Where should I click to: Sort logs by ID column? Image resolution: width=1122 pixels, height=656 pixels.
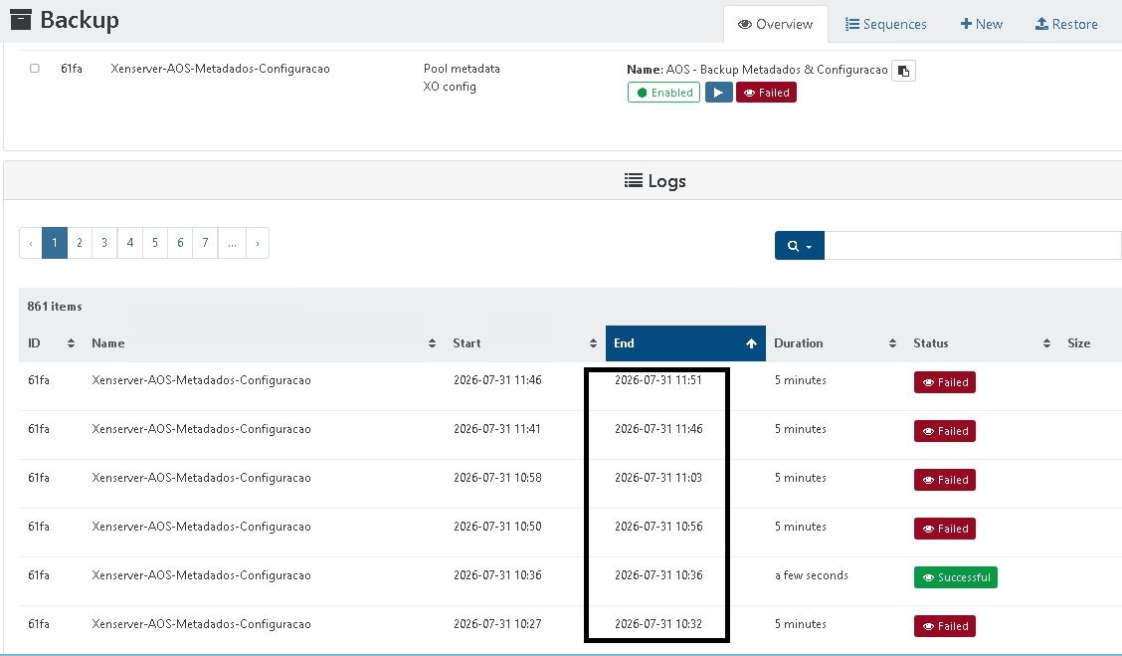51,343
